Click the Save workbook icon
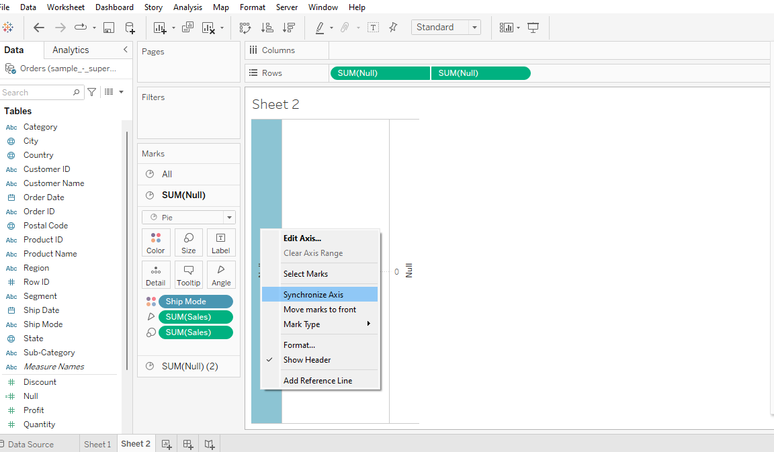This screenshot has width=774, height=452. [x=108, y=27]
